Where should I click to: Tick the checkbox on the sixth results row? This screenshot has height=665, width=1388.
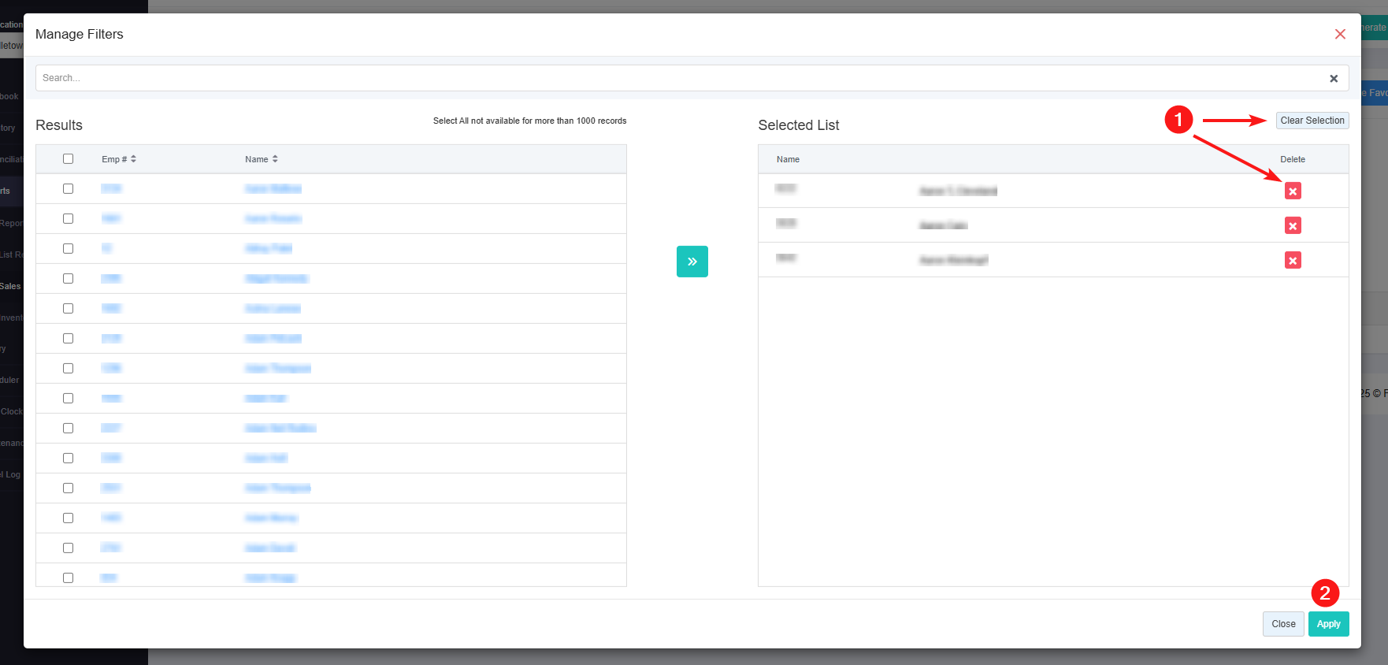pyautogui.click(x=68, y=339)
